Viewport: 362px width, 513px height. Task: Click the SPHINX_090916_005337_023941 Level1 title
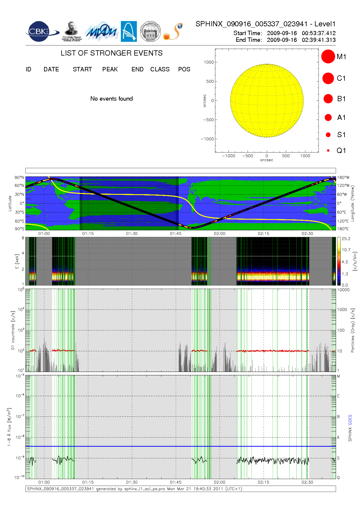(x=265, y=24)
